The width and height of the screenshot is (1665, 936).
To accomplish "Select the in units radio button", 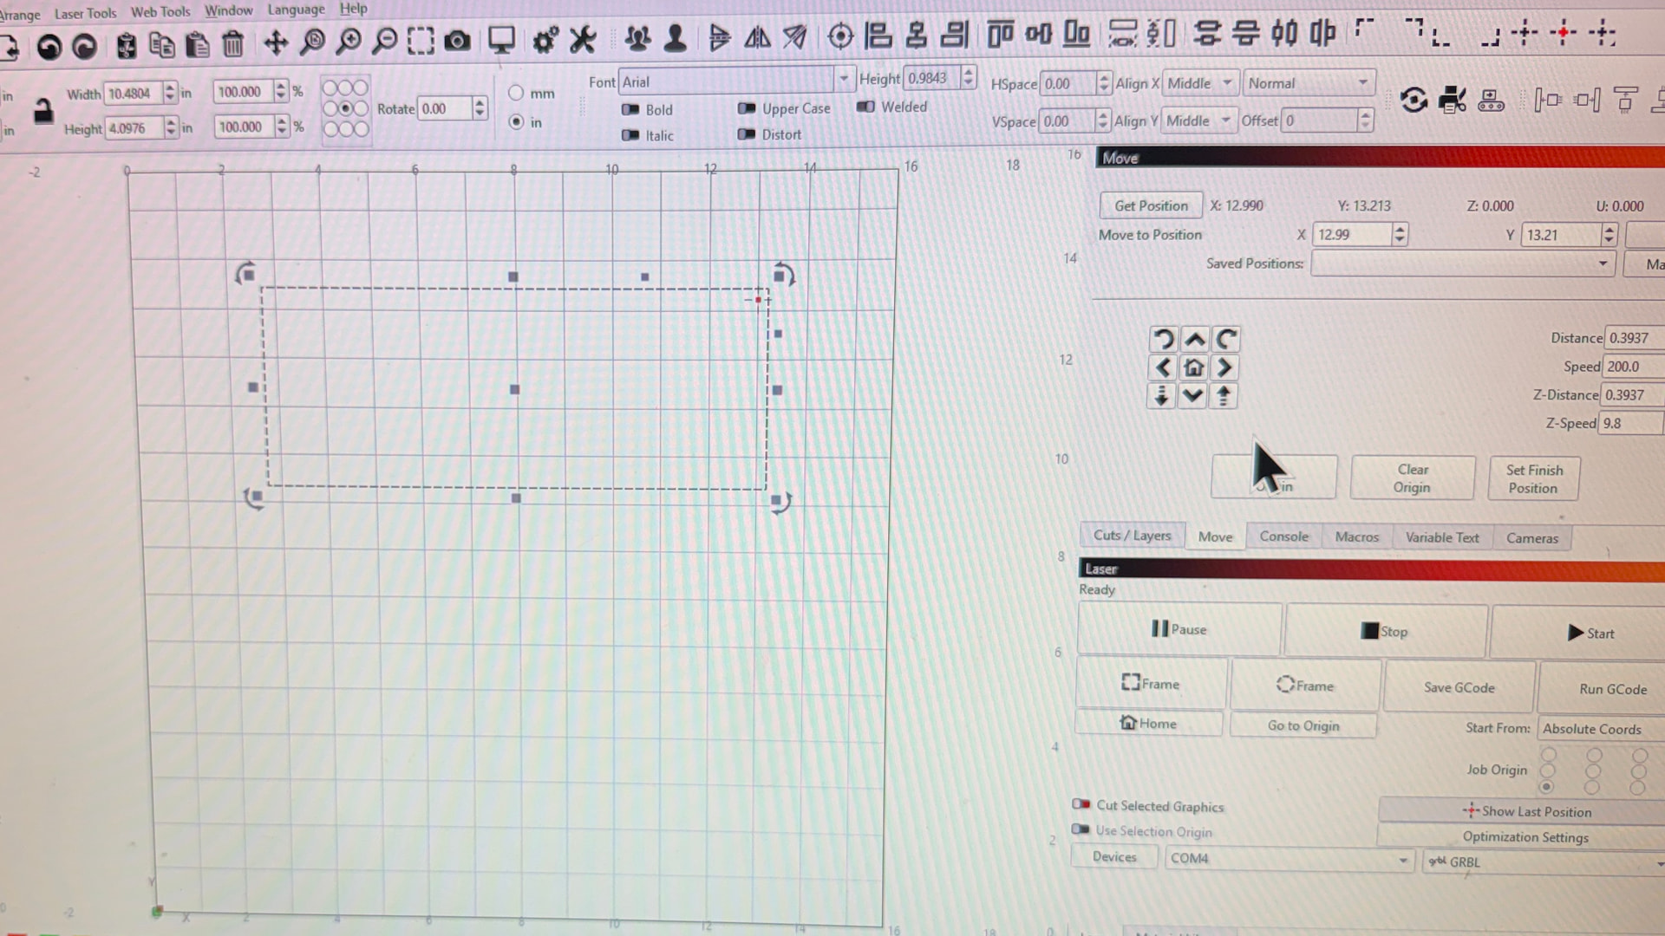I will click(517, 122).
